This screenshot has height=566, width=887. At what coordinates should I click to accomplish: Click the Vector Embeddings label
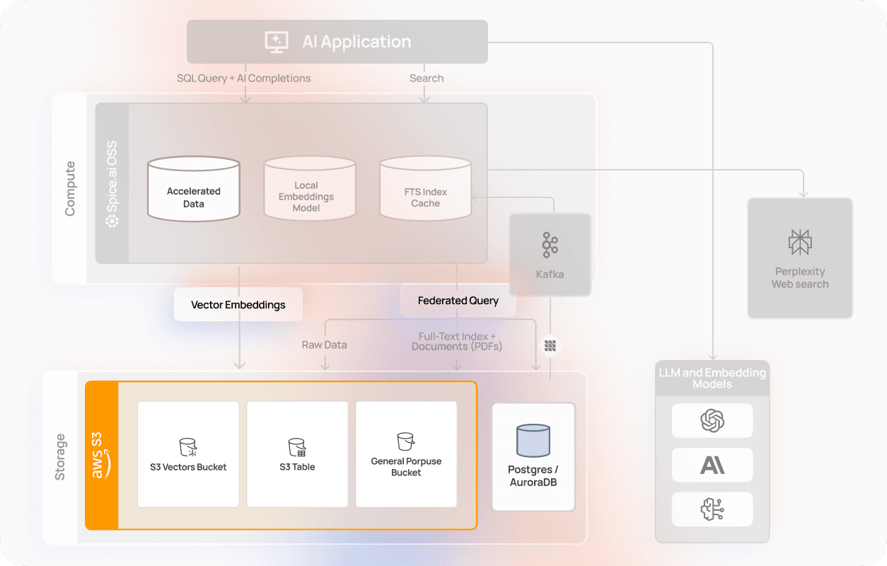[238, 305]
